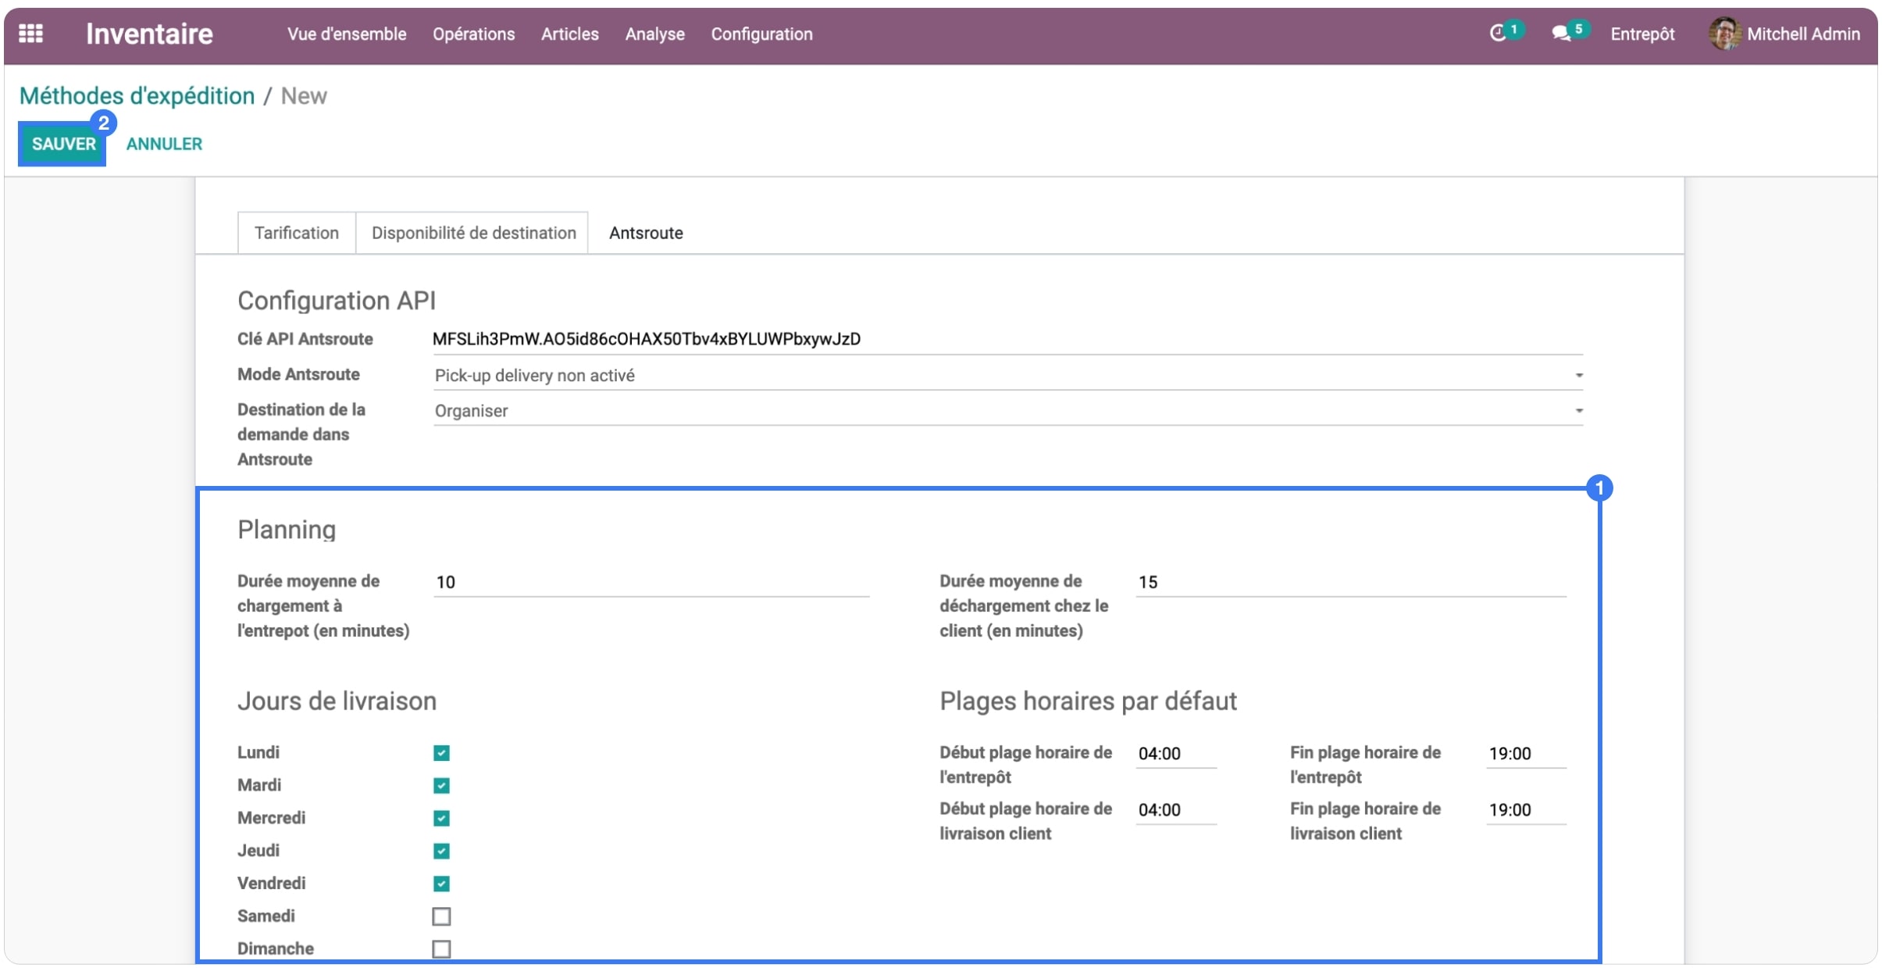Enable Dimanche as delivery day
This screenshot has height=968, width=1882.
(441, 948)
